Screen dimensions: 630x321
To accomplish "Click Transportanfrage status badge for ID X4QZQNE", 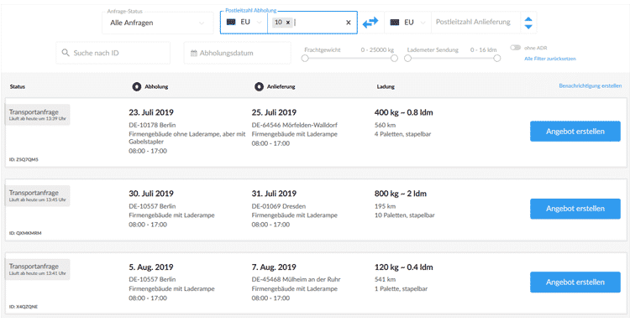I will (37, 269).
